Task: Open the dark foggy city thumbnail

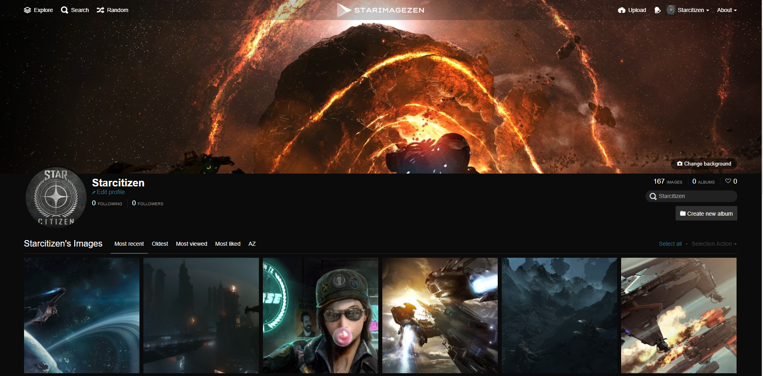Action: pyautogui.click(x=201, y=315)
